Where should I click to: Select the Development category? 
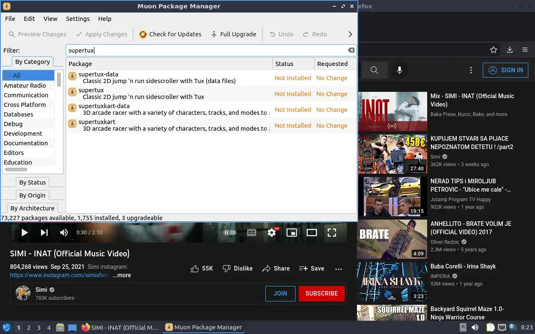[x=28, y=134]
